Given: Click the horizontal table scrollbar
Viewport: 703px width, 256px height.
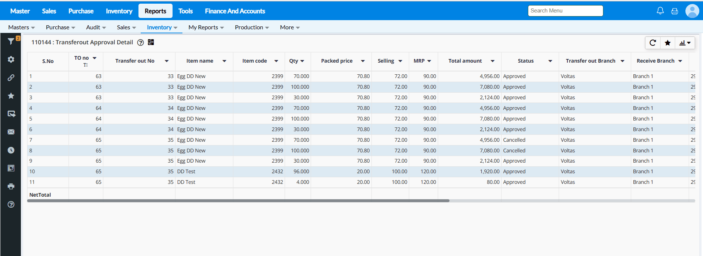Looking at the screenshot, I should click(x=238, y=201).
